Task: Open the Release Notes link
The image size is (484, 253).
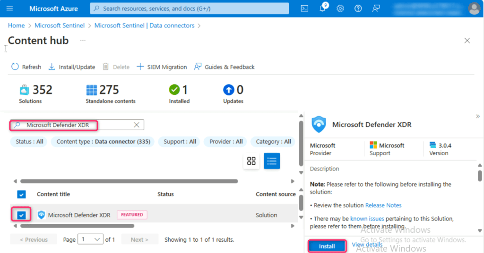Action: pyautogui.click(x=383, y=205)
